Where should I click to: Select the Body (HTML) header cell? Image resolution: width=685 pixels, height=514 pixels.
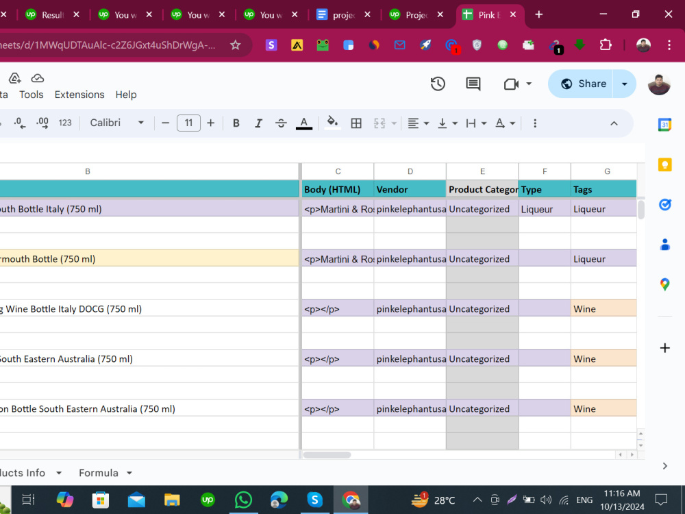click(338, 189)
